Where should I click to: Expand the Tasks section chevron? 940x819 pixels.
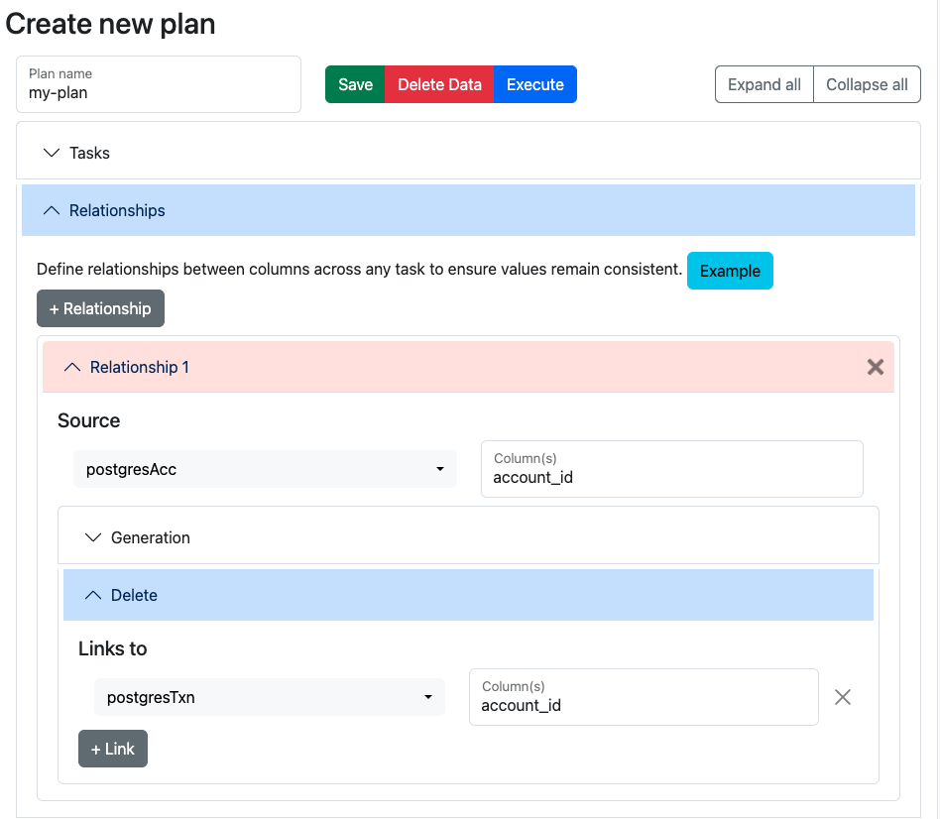click(53, 153)
